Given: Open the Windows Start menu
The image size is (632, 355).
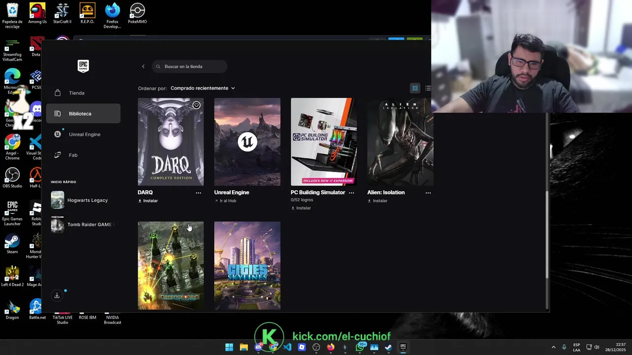Looking at the screenshot, I should click(229, 347).
